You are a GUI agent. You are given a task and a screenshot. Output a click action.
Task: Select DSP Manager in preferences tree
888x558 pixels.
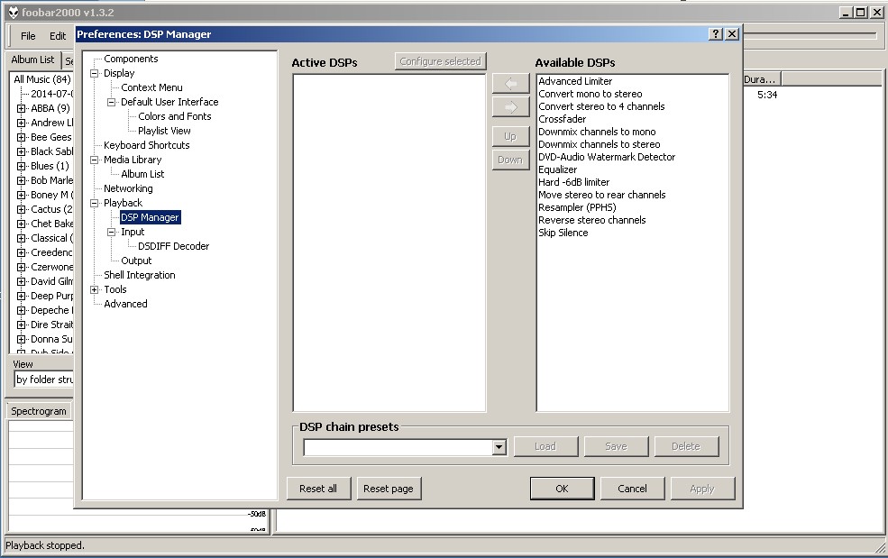(x=150, y=217)
